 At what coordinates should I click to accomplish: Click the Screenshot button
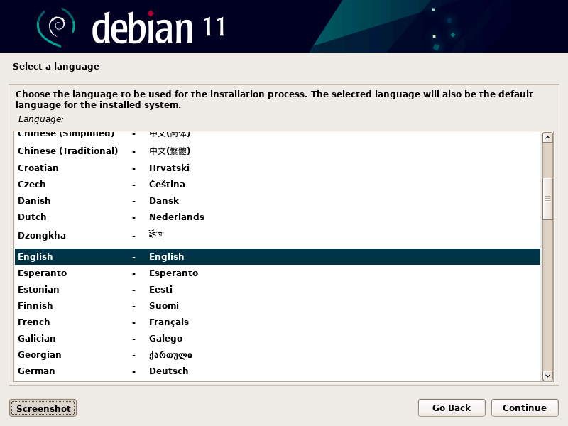[x=43, y=408]
